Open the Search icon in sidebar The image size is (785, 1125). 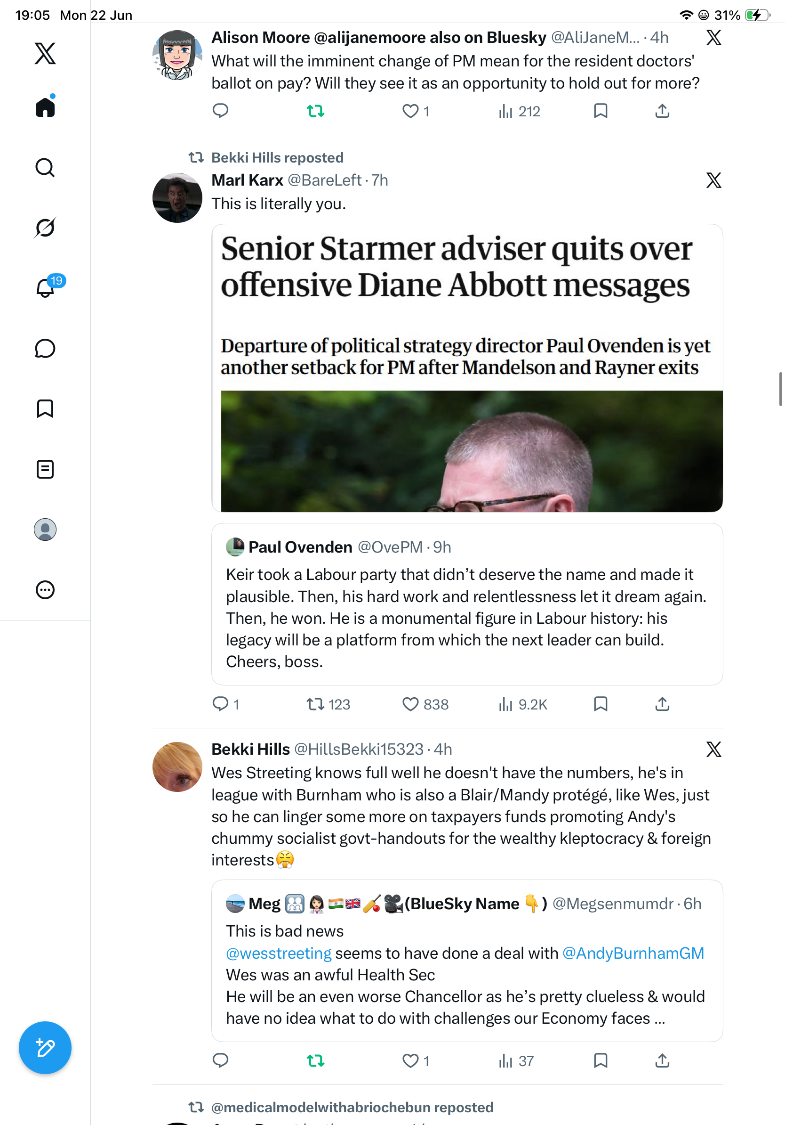(x=45, y=168)
